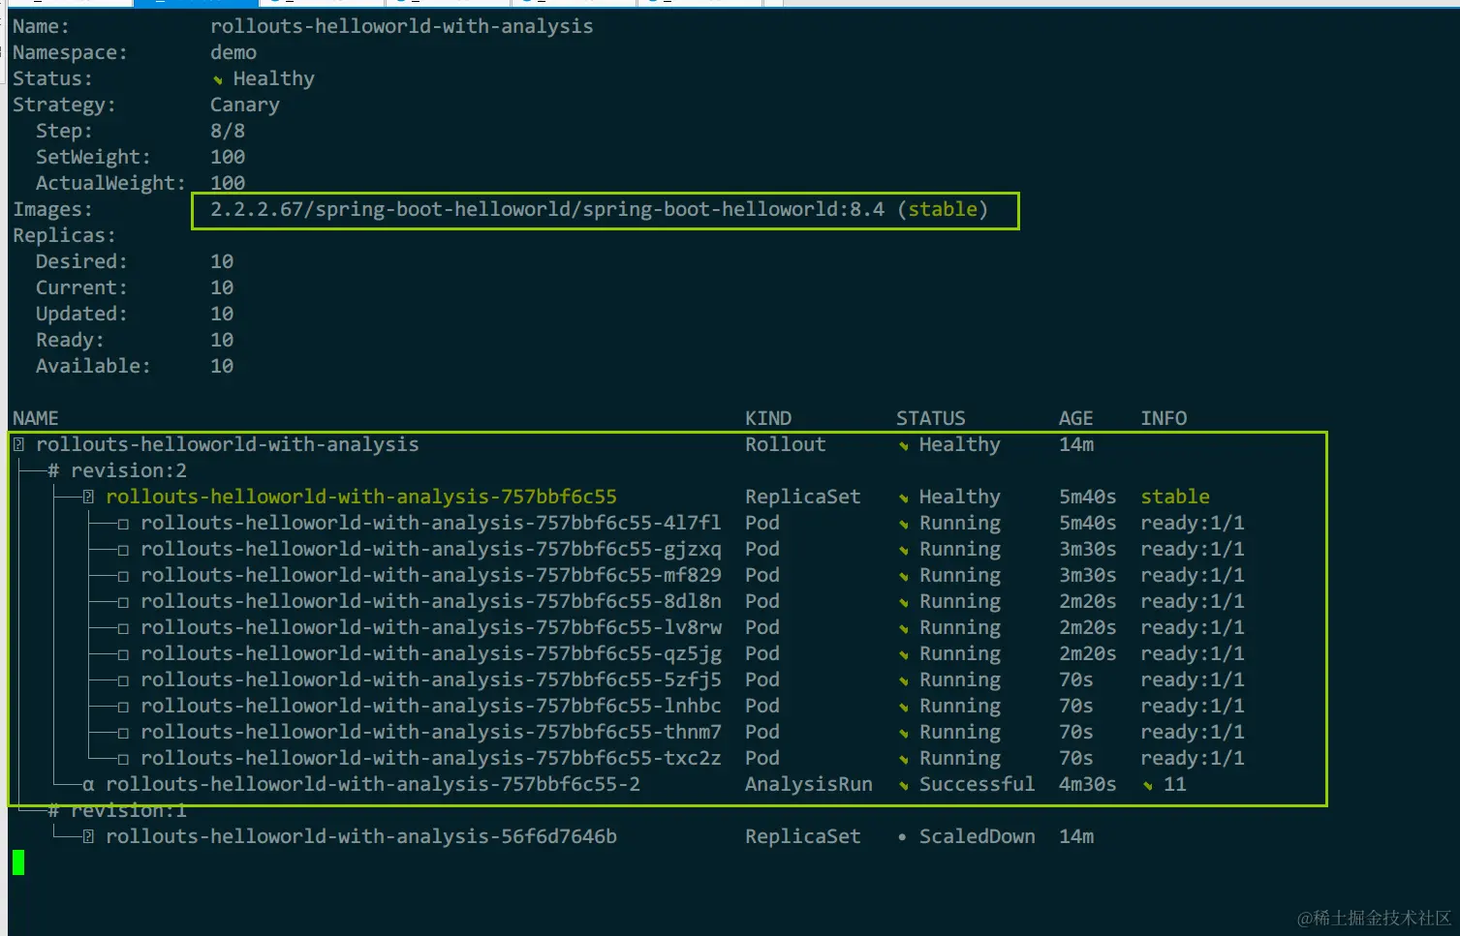Click the AnalysisRun info count '11'
The height and width of the screenshot is (936, 1460).
pyautogui.click(x=1175, y=784)
